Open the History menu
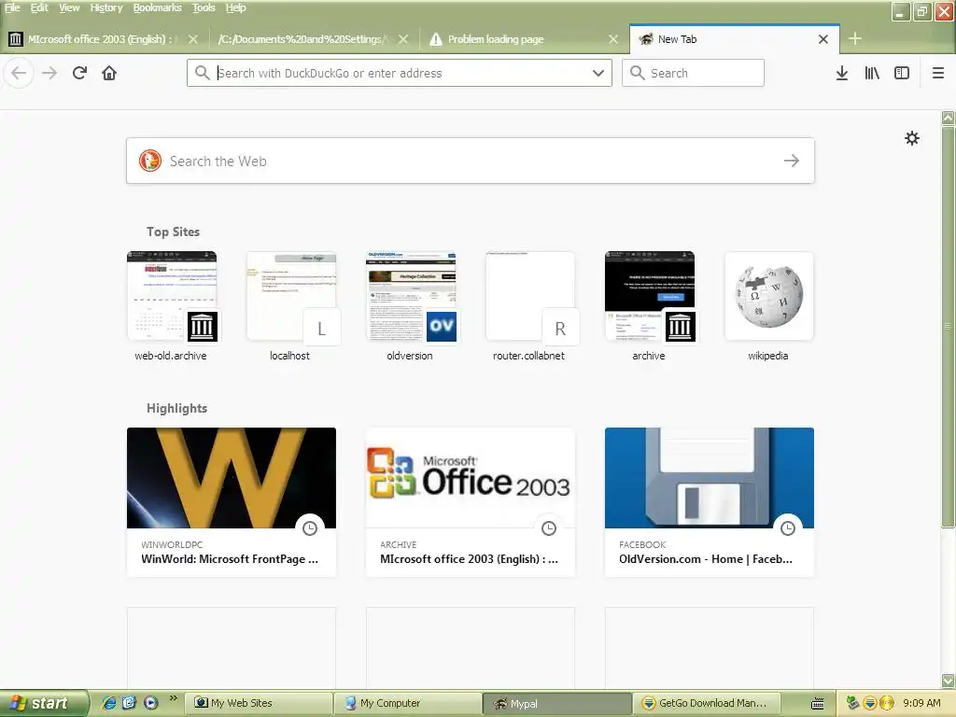The image size is (956, 717). click(x=106, y=7)
